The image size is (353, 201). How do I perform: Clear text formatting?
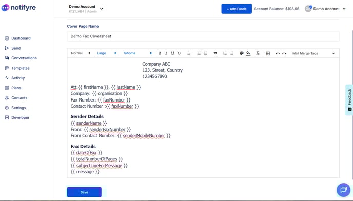258,53
